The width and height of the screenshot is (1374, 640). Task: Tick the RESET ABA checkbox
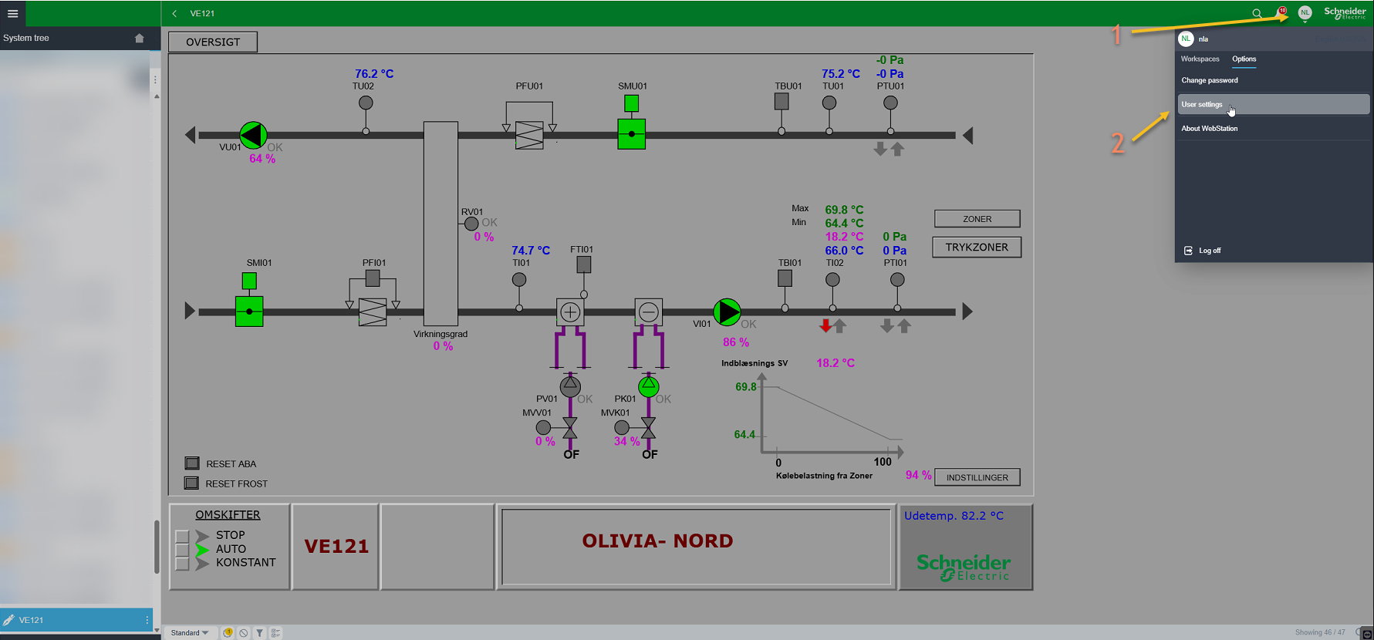click(192, 463)
